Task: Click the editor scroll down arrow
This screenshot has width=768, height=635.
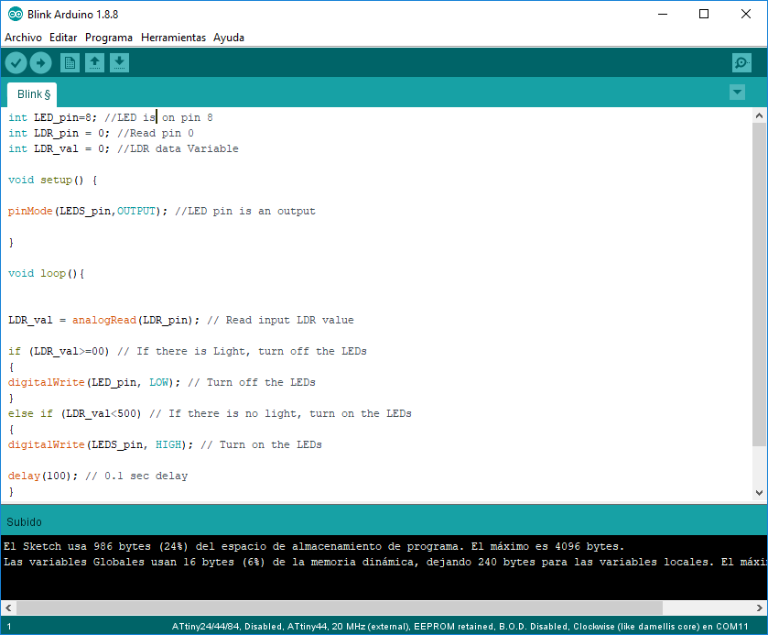Action: coord(759,493)
